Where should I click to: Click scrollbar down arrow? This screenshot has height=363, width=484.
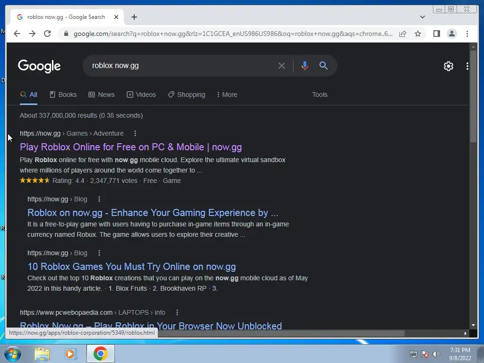473,325
